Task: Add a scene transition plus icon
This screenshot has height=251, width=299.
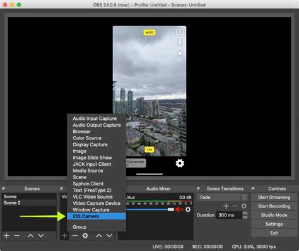Action: (x=226, y=206)
